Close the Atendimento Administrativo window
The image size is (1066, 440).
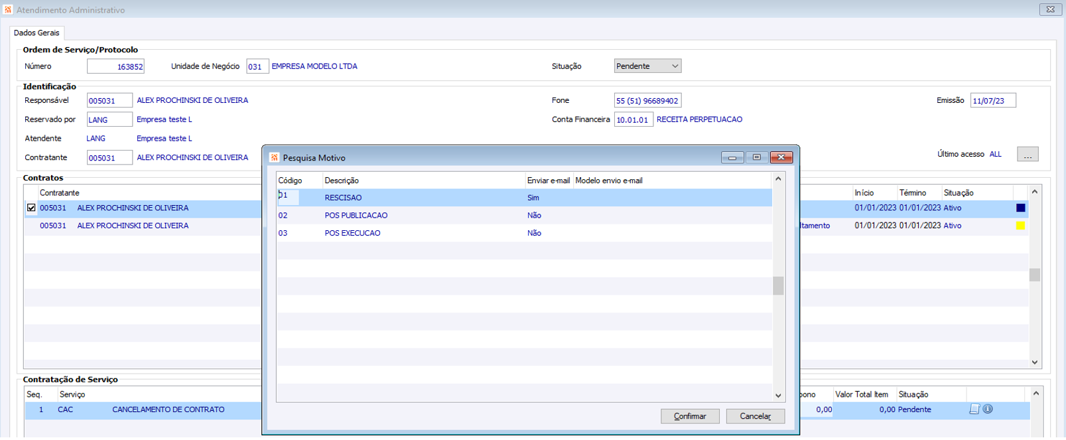[x=1051, y=9]
